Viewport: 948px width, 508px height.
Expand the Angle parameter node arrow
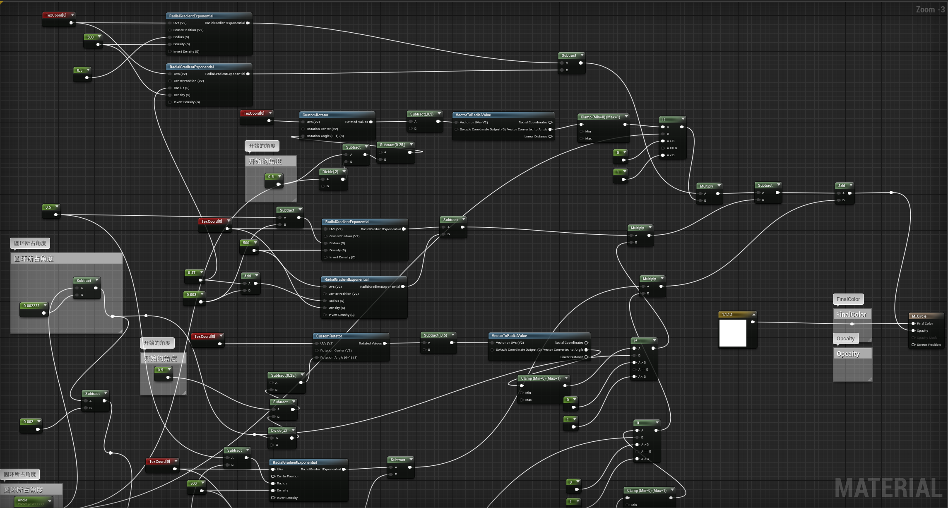tap(50, 501)
